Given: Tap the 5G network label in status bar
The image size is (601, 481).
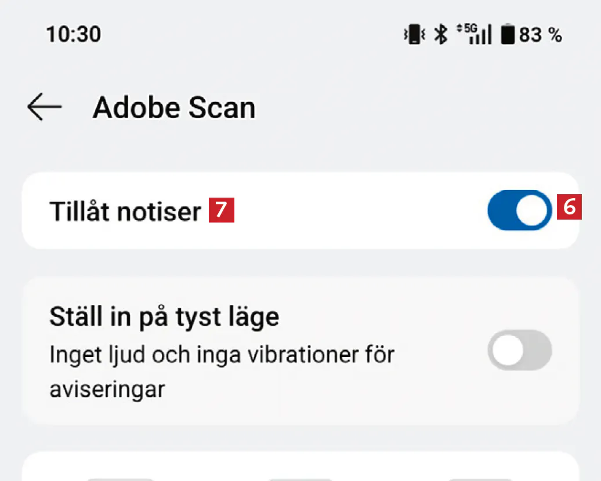Looking at the screenshot, I should (470, 29).
